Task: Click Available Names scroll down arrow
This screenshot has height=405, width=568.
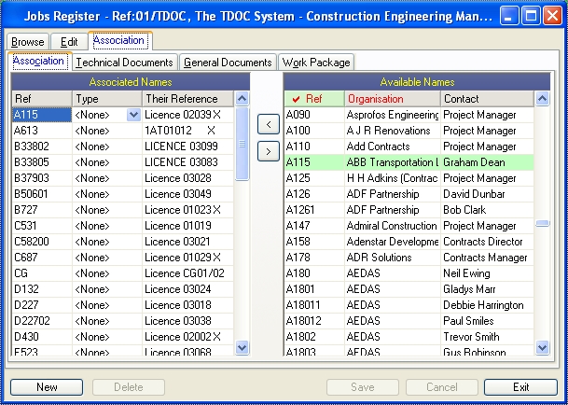Action: pos(542,348)
